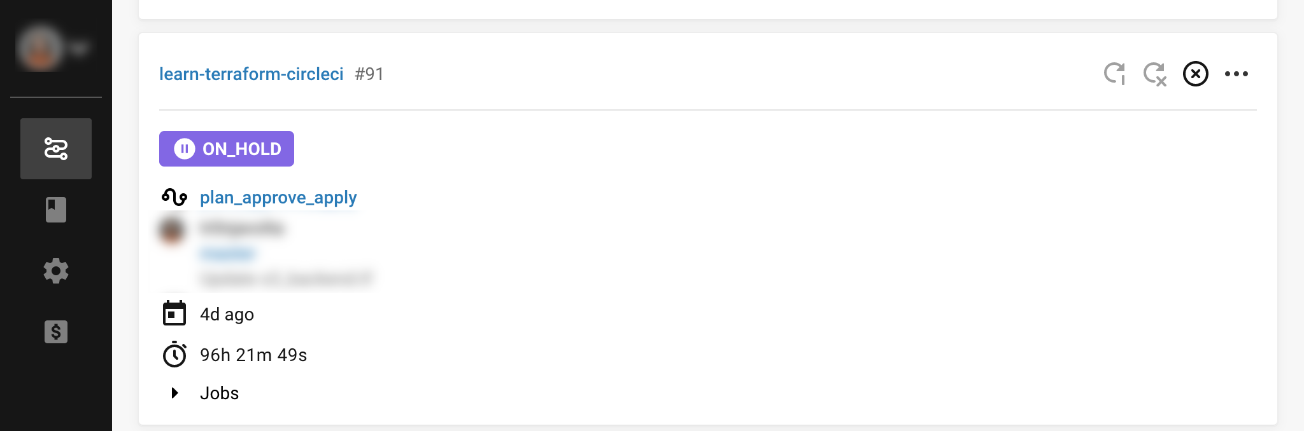
Task: Click the committer avatar under the workflow name
Action: 172,230
